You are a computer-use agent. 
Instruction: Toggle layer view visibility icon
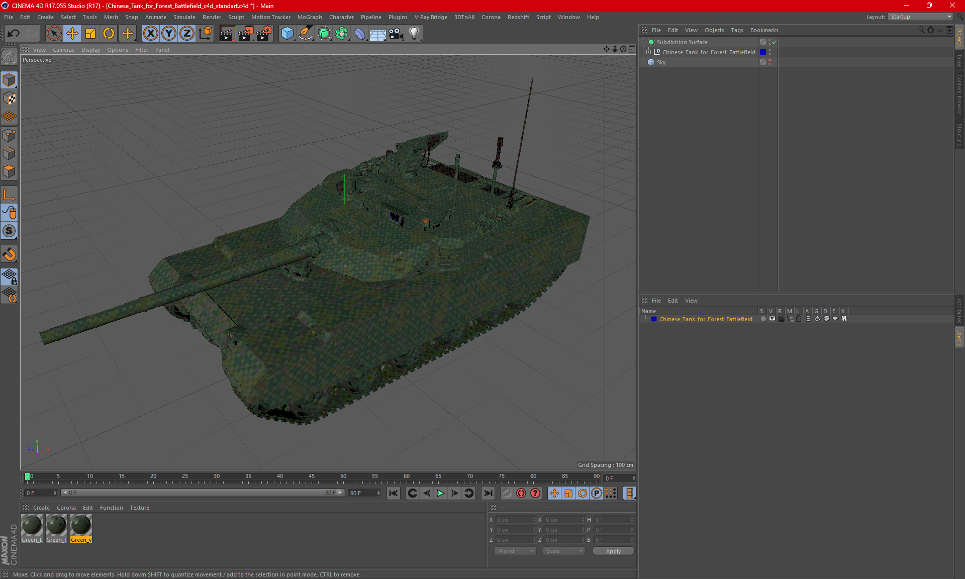(x=772, y=319)
